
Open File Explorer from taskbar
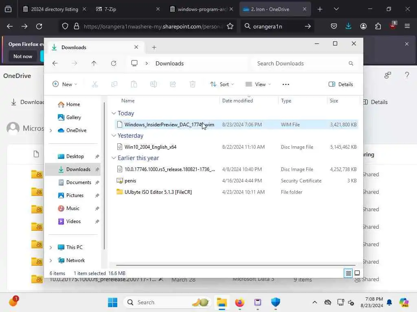[222, 302]
